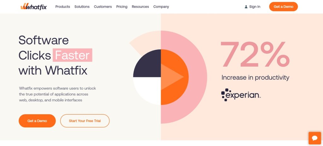Click the Sign In link

pos(255,7)
